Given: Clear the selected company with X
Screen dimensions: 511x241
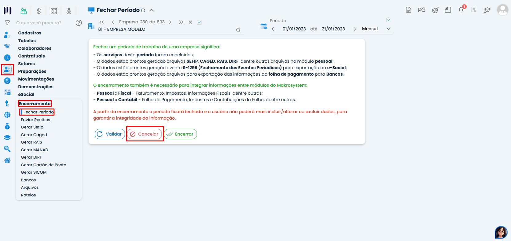Looking at the screenshot, I should (190, 22).
